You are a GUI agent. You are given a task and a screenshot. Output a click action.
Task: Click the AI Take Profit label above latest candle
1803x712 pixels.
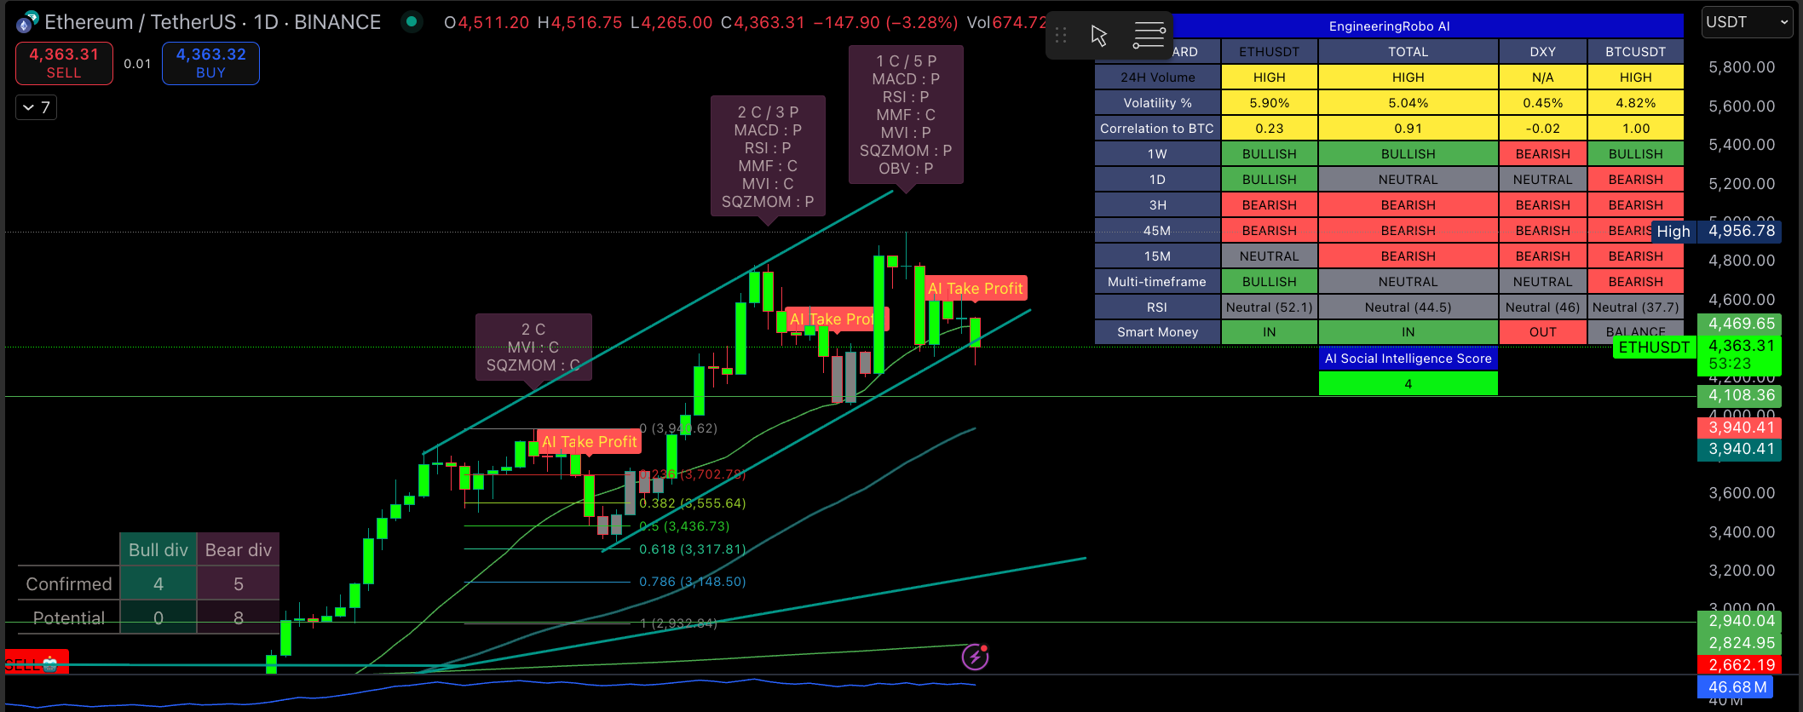(975, 289)
